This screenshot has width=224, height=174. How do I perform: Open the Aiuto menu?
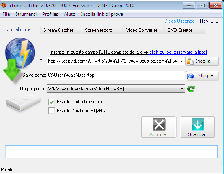click(69, 14)
